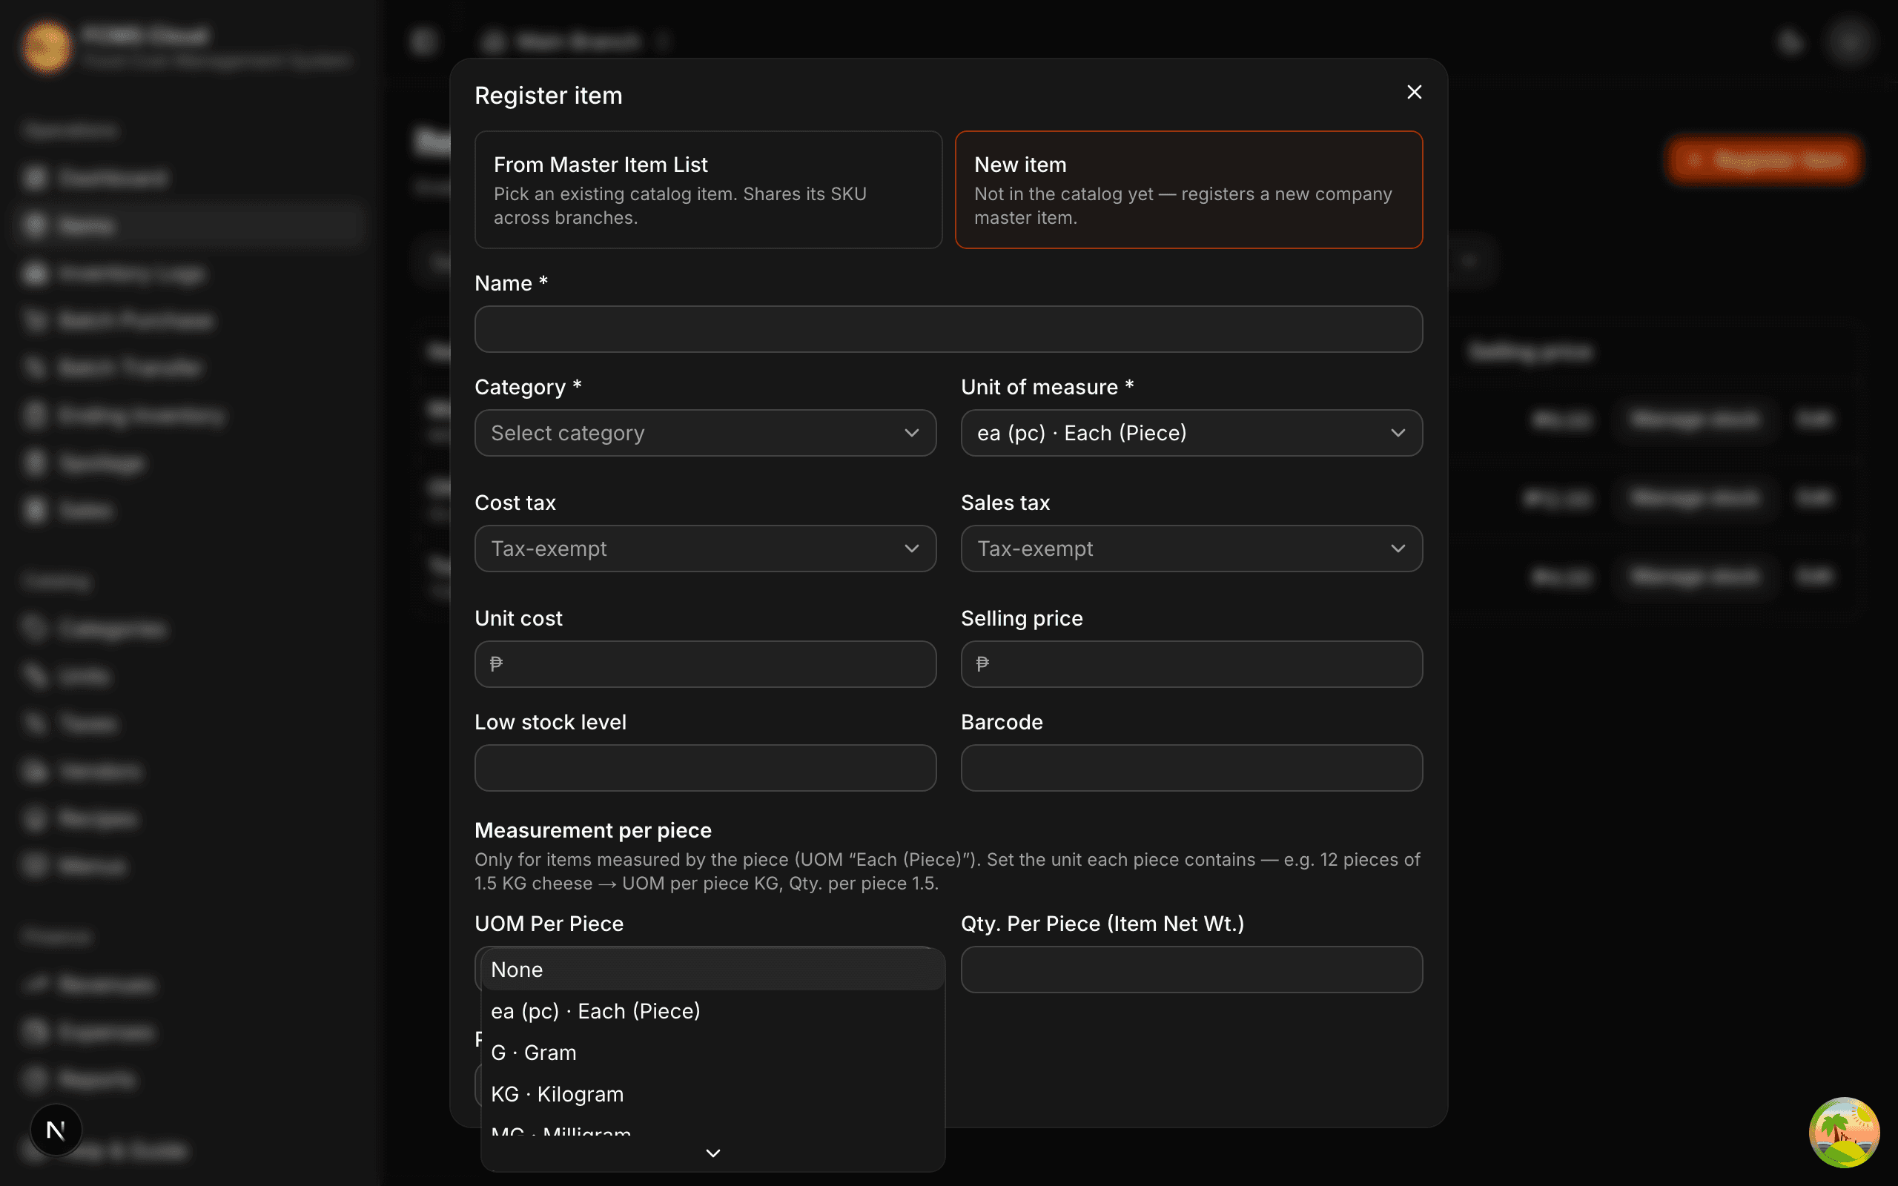
Task: Select KG · Kilogram option
Action: [712, 1094]
